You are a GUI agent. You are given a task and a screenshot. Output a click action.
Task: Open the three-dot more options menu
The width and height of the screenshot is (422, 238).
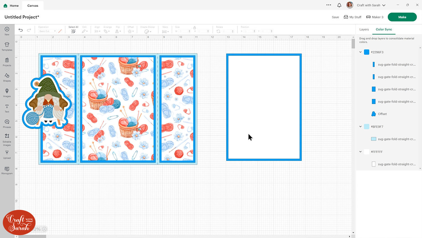pyautogui.click(x=329, y=5)
